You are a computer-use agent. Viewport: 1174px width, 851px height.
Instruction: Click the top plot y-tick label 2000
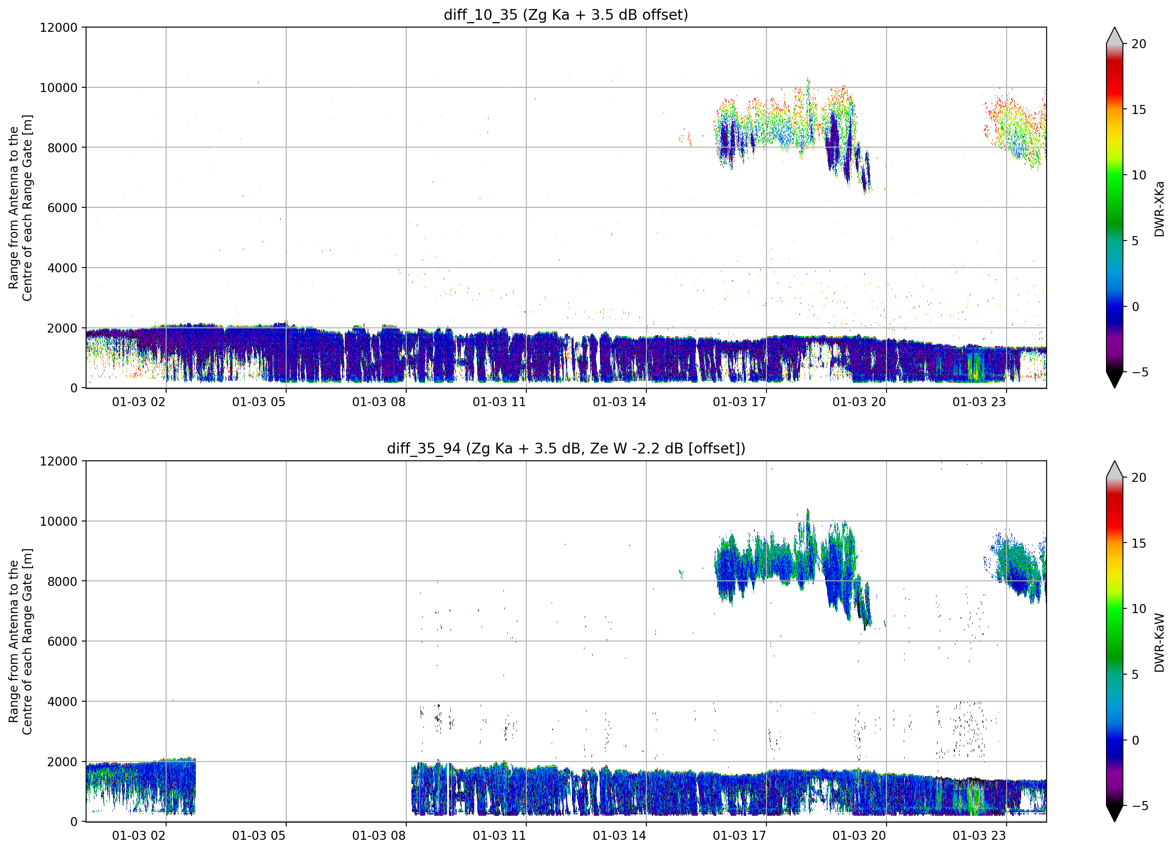coord(62,328)
